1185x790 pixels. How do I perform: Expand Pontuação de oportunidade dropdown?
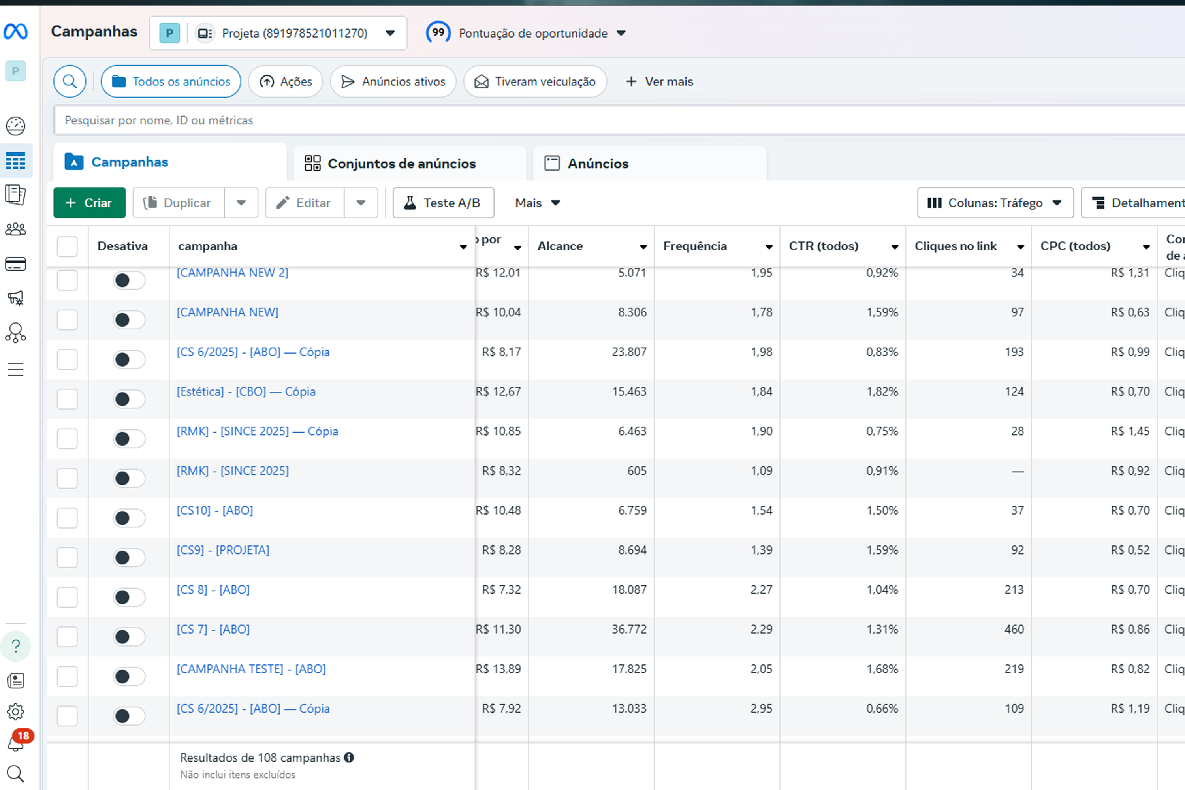621,33
